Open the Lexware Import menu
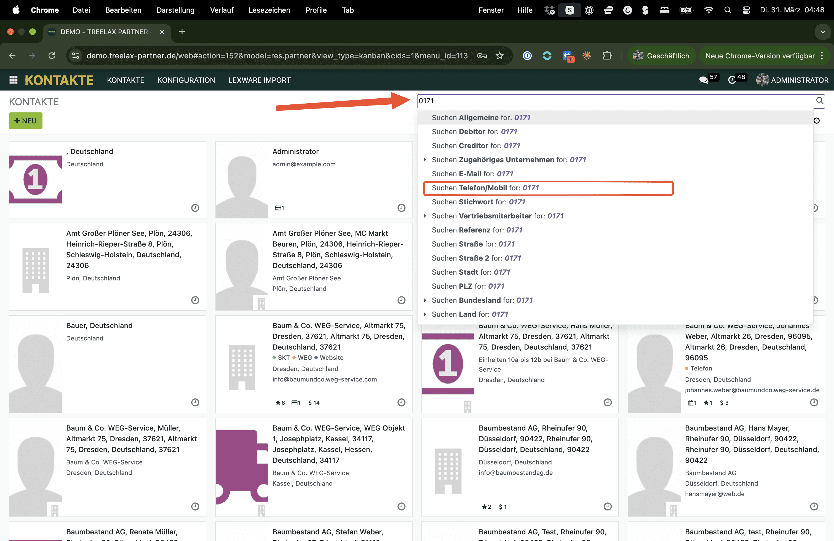Screen dimensions: 834x541 (x=259, y=80)
